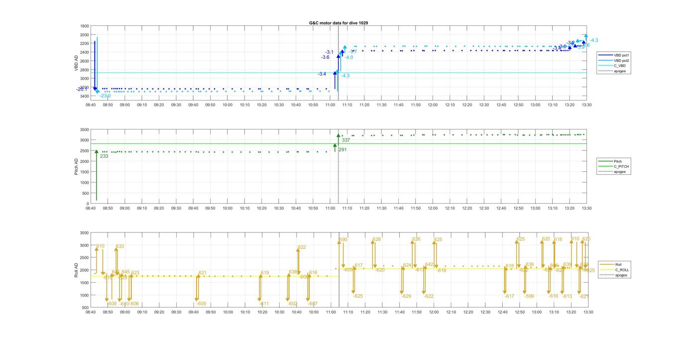Click the '633' roll data label
Viewport: 697px width, 345px height.
(120, 246)
